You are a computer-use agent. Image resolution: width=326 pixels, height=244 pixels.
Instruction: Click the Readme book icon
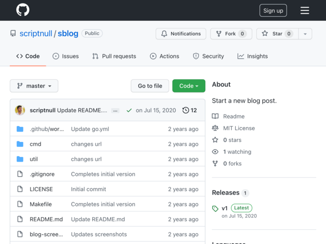click(x=215, y=116)
